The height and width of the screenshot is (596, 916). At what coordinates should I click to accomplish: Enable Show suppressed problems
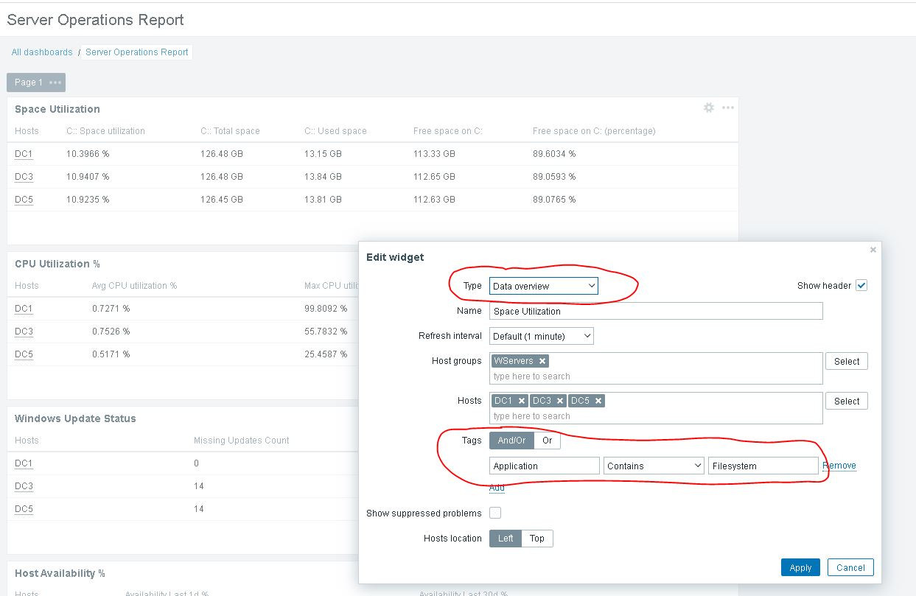tap(495, 513)
